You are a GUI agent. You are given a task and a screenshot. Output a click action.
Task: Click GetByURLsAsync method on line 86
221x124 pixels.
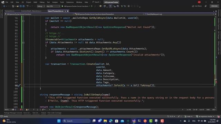[111, 49]
